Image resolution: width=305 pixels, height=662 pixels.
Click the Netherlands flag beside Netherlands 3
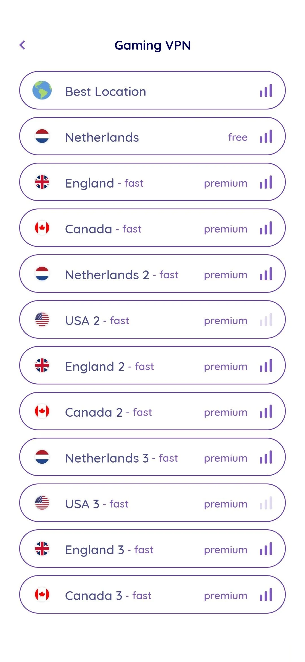[42, 457]
